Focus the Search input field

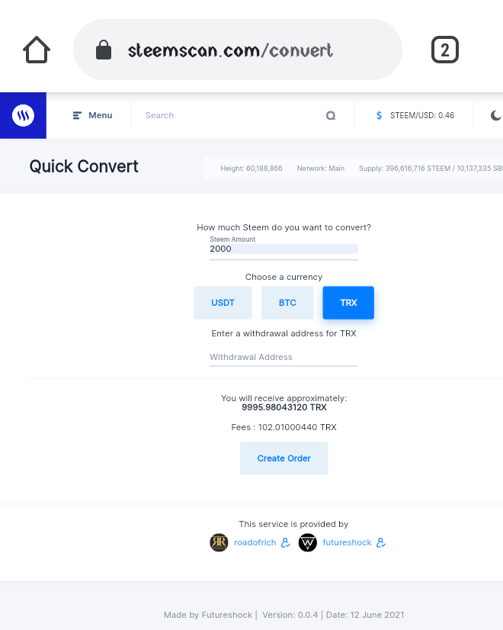[233, 115]
